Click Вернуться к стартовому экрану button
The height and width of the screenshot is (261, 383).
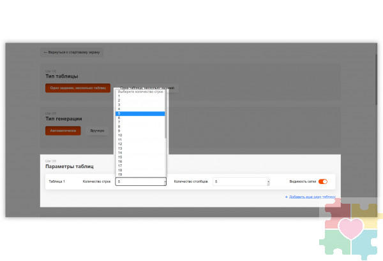pos(71,52)
